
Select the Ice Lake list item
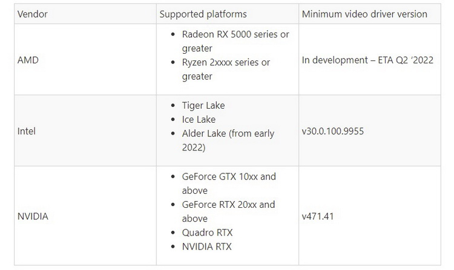[199, 119]
